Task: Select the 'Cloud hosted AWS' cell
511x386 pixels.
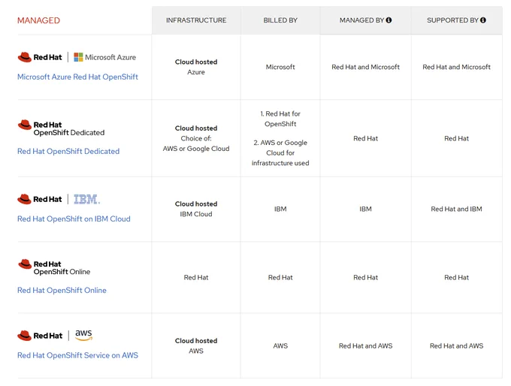Action: (196, 345)
